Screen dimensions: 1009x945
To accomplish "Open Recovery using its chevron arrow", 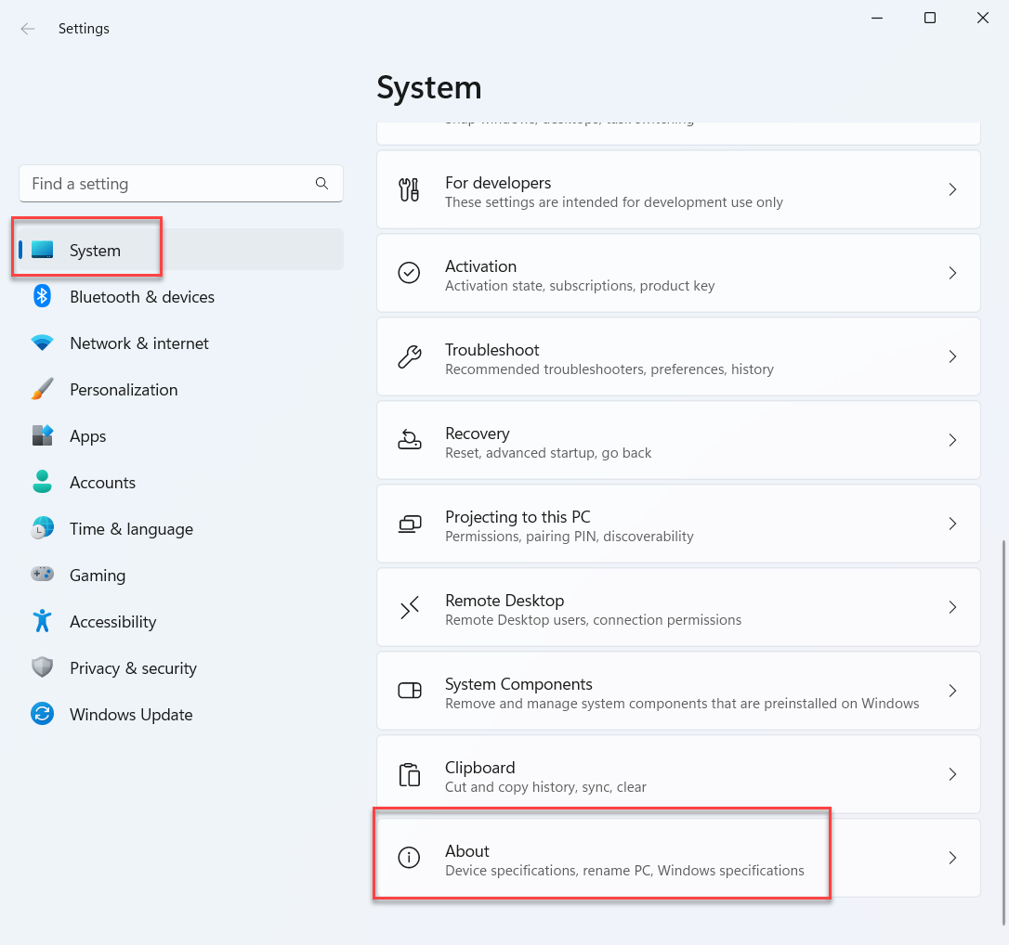I will click(x=953, y=440).
